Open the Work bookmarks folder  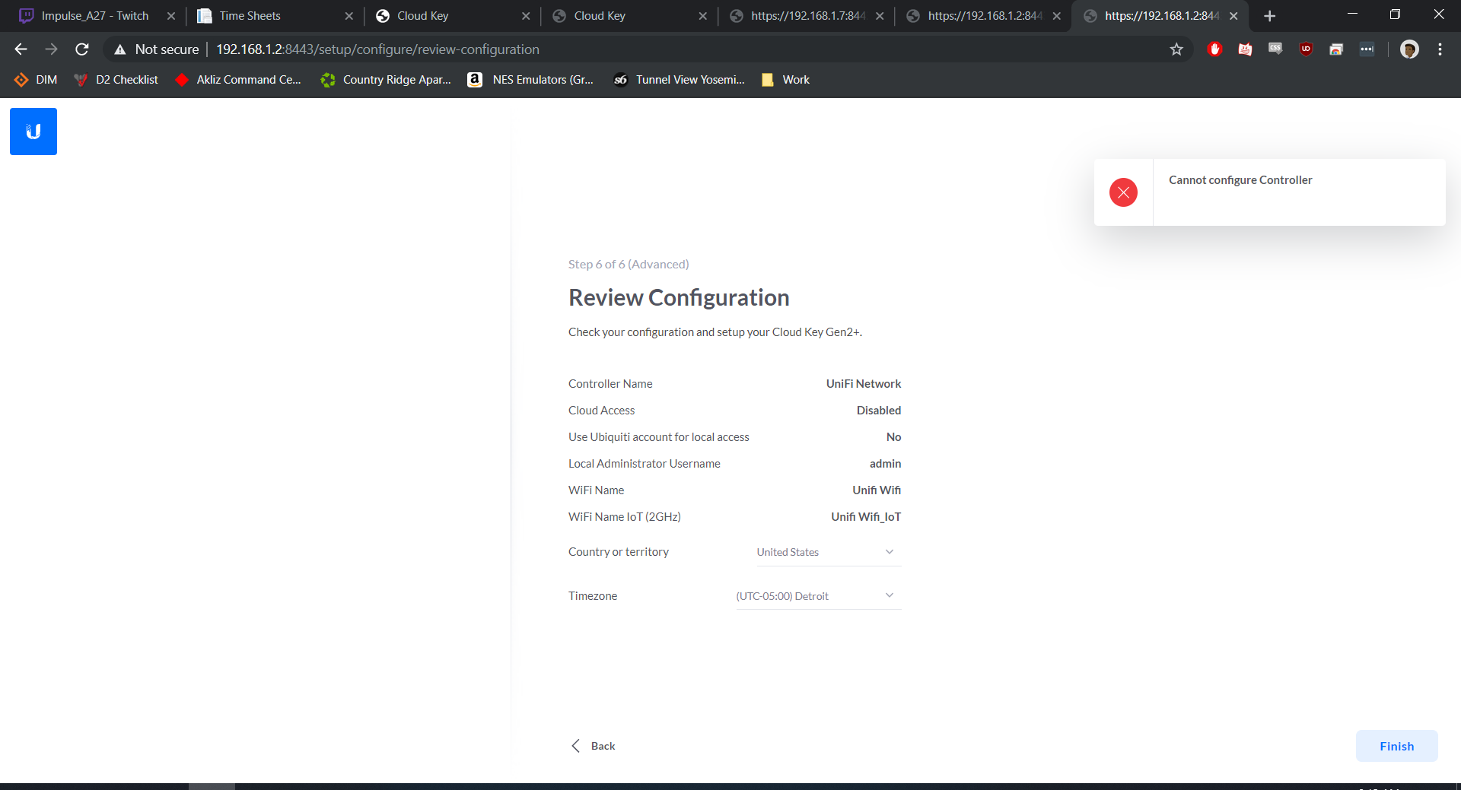pyautogui.click(x=786, y=80)
